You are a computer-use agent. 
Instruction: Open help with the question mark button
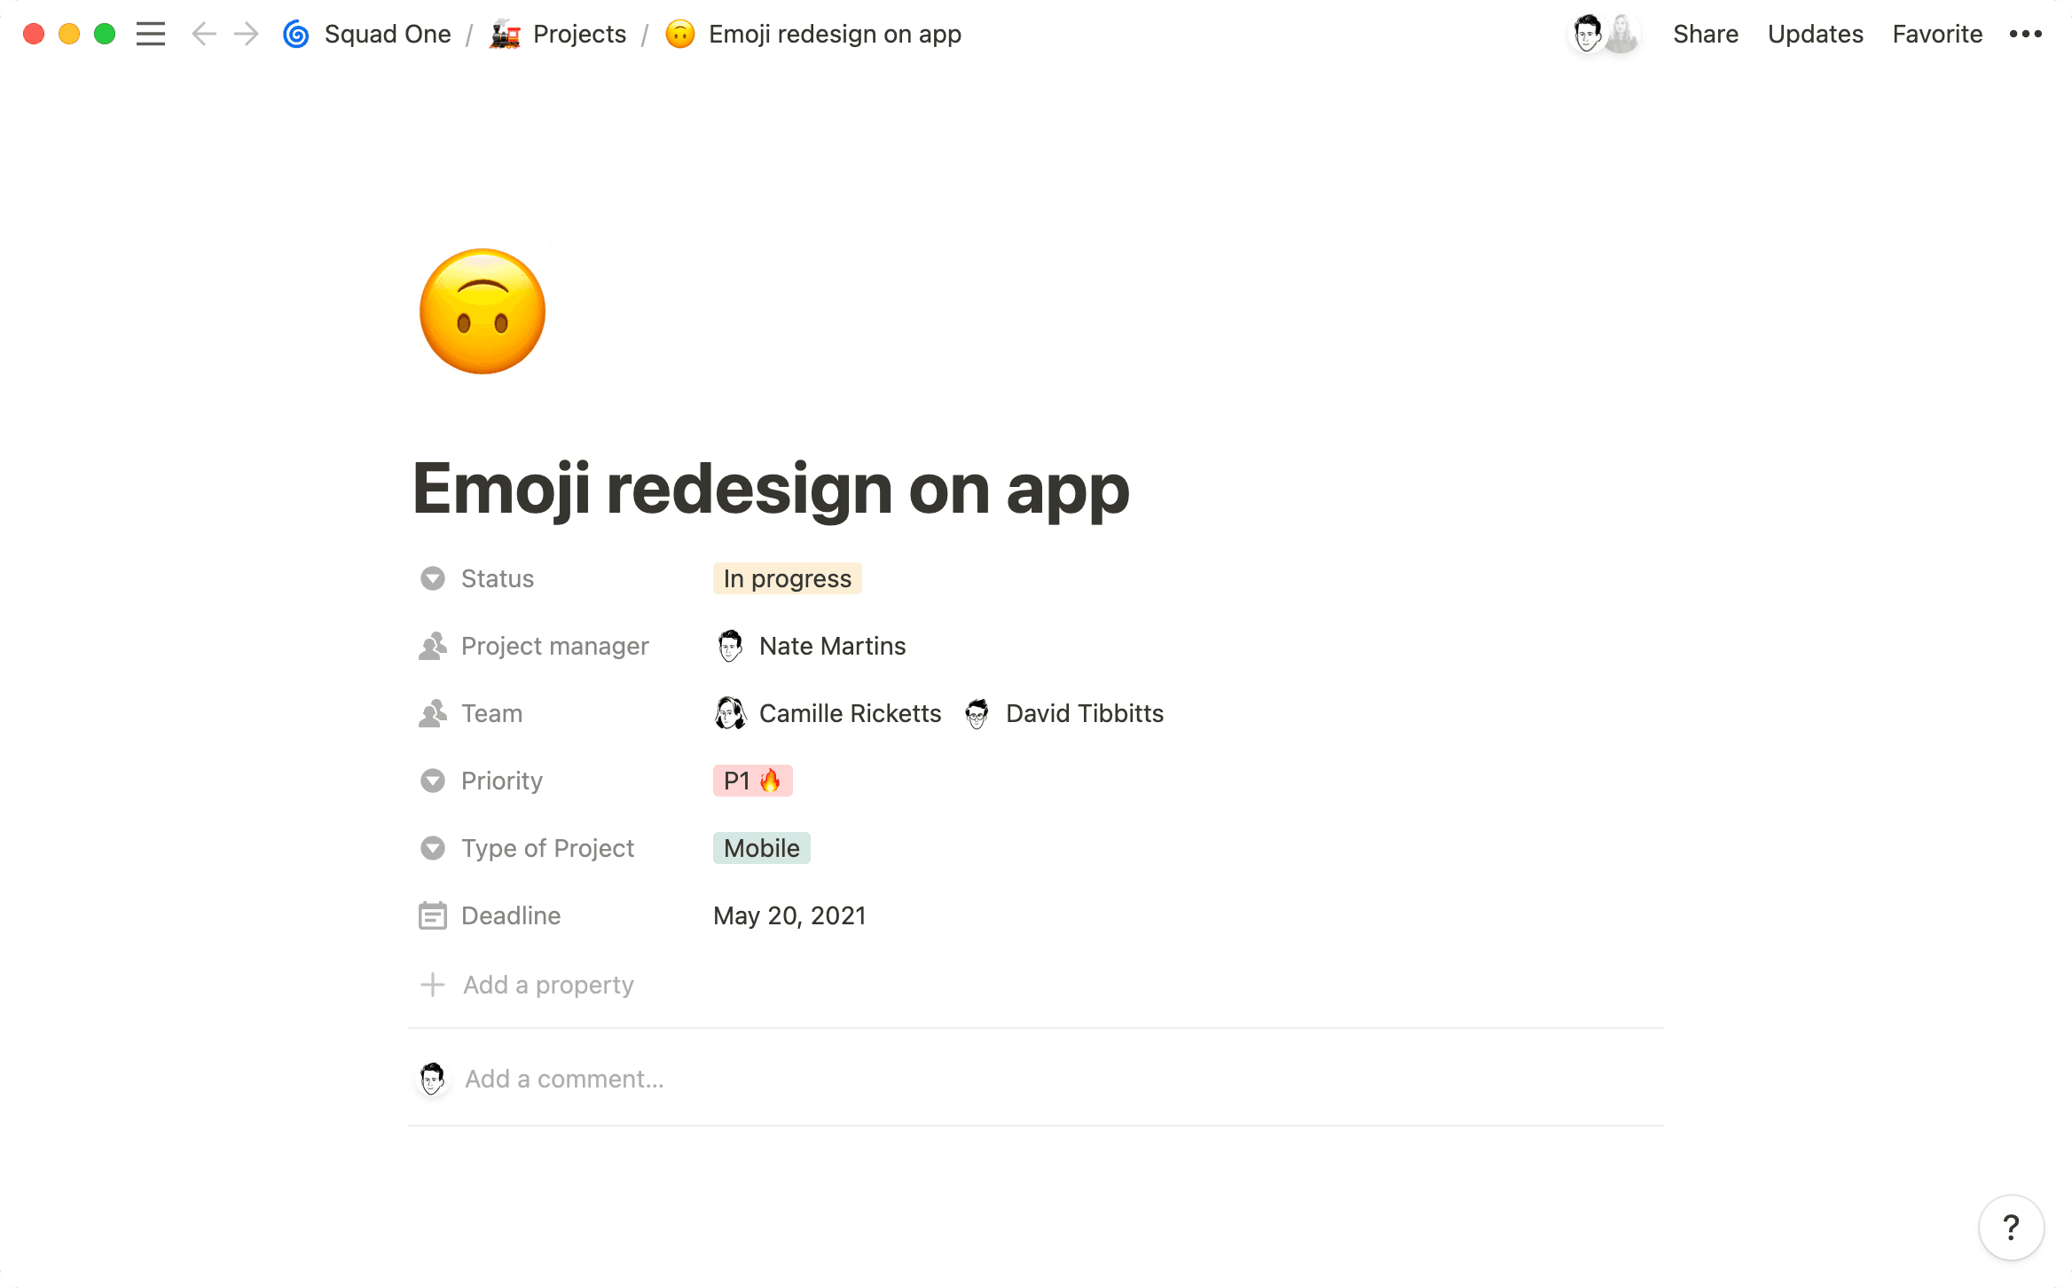point(2011,1228)
